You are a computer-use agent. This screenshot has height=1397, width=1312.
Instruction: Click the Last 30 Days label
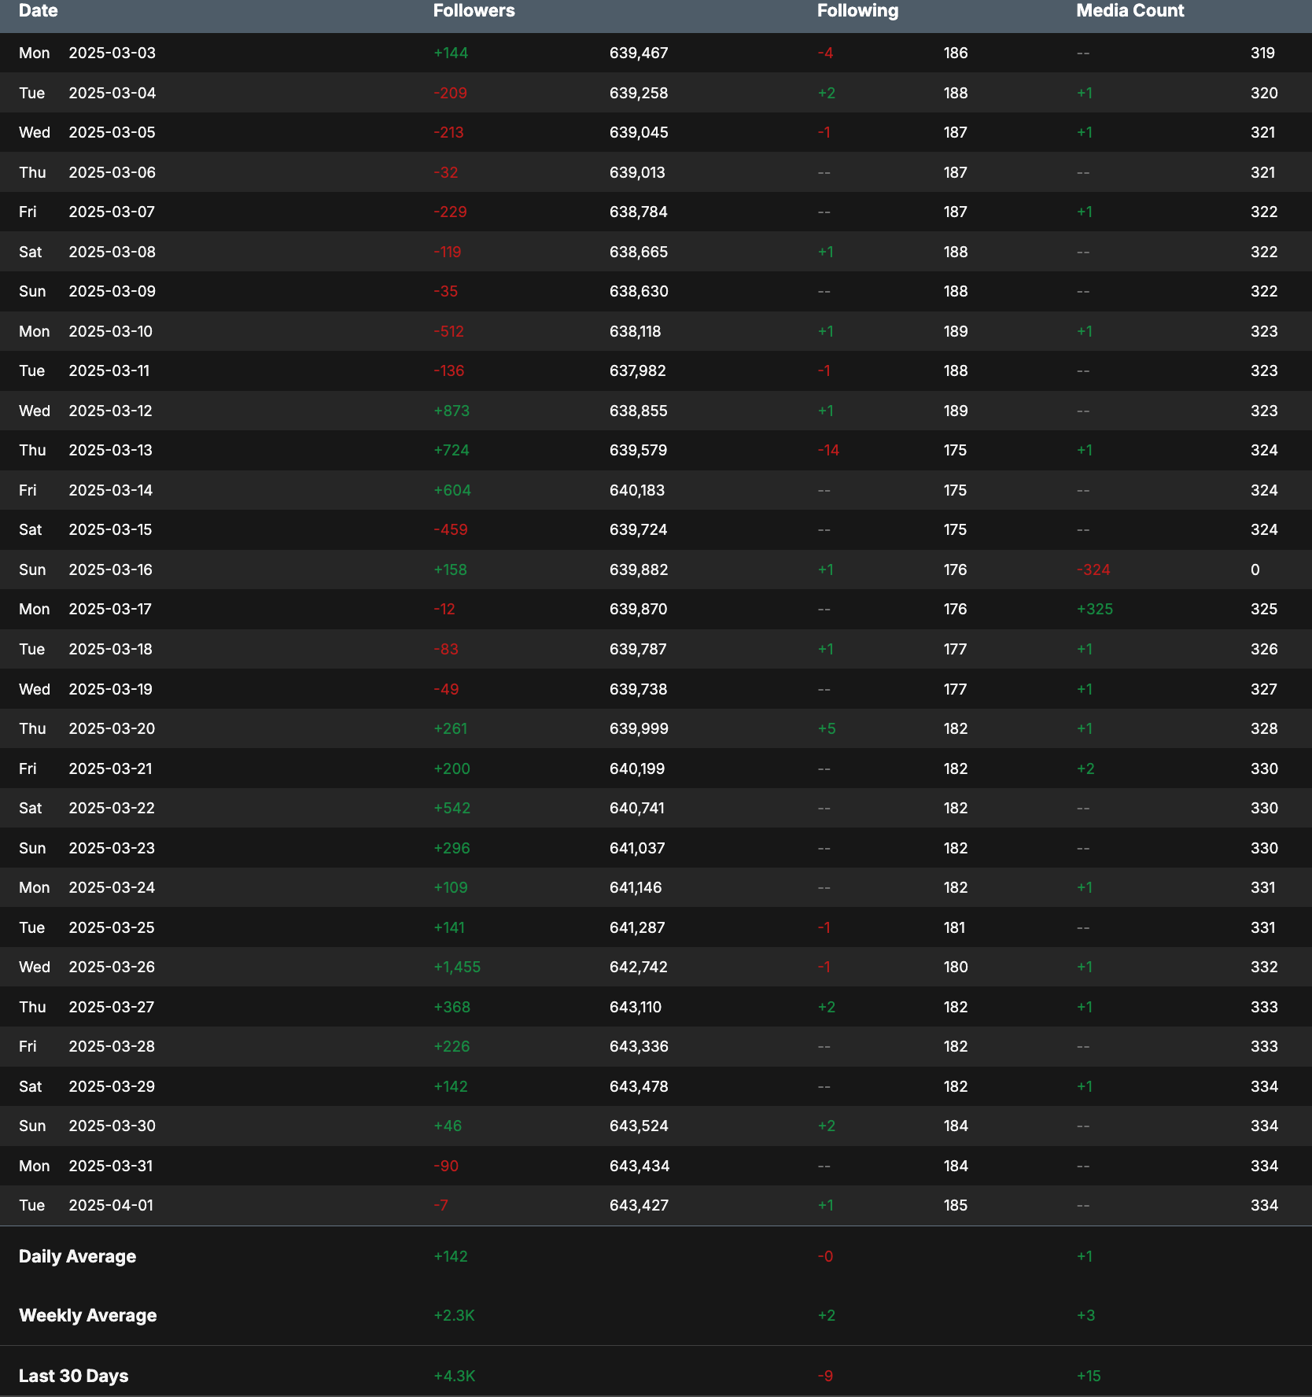(73, 1376)
